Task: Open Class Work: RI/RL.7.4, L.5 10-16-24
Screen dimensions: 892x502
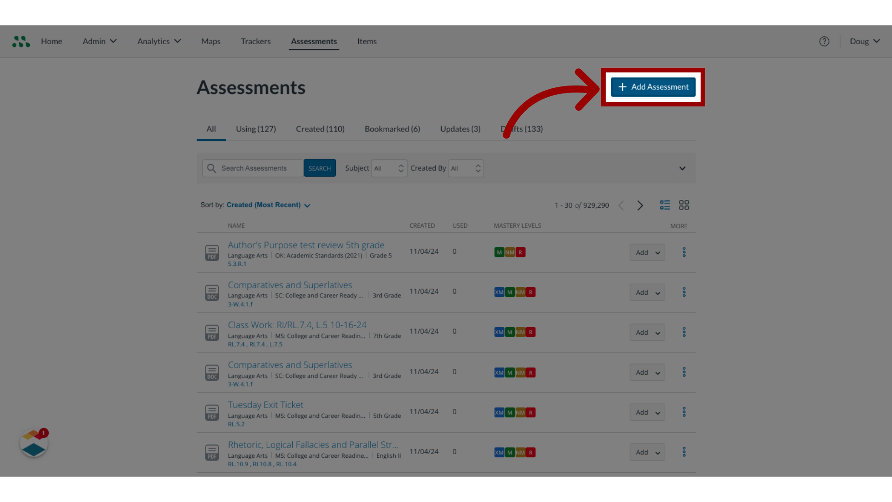Action: [297, 325]
